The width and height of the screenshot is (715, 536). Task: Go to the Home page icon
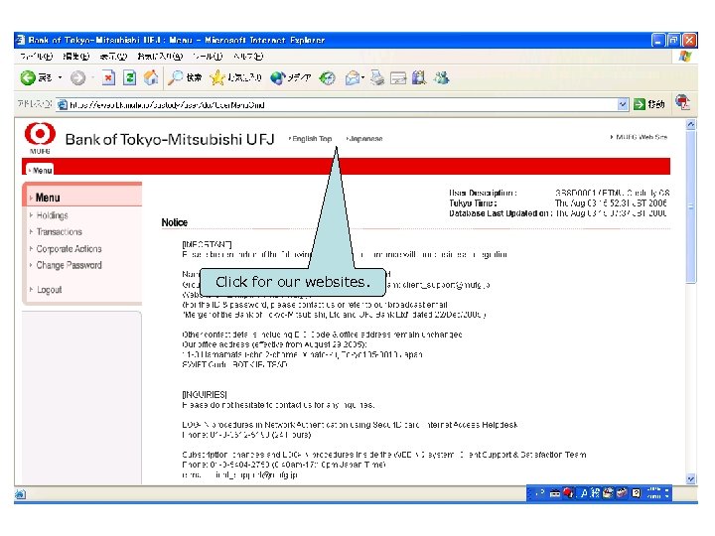point(151,78)
